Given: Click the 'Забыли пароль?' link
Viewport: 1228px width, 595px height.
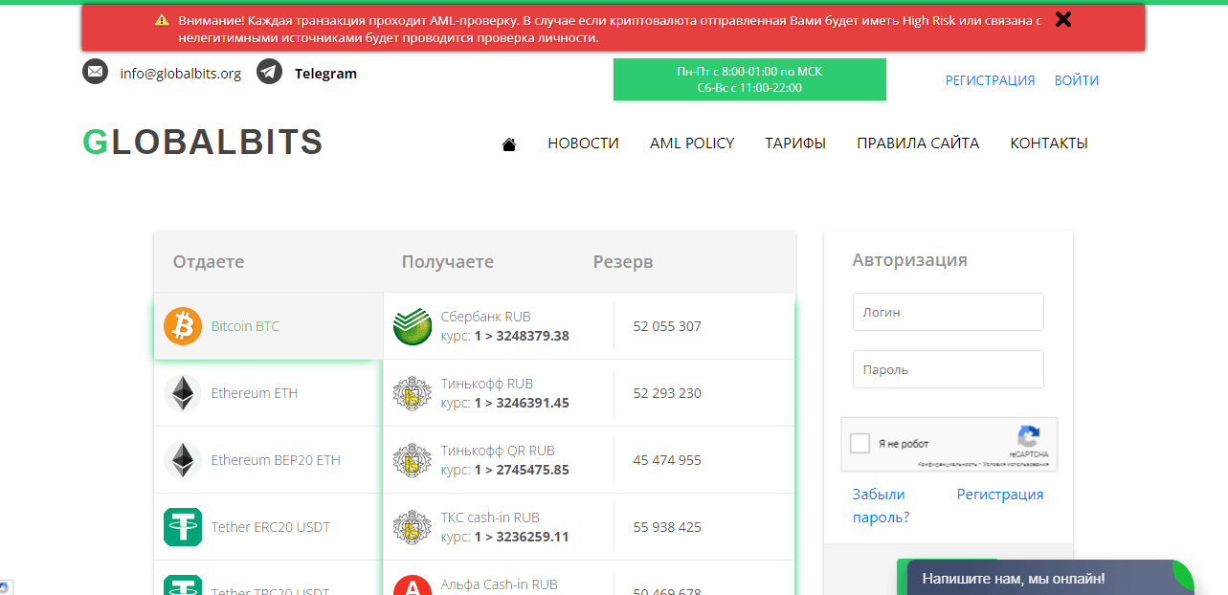Looking at the screenshot, I should tap(880, 506).
